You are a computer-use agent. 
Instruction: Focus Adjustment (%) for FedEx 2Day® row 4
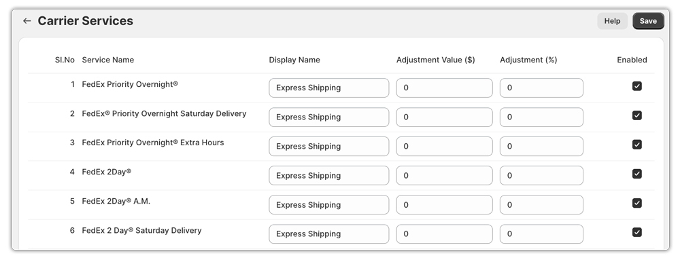[541, 176]
